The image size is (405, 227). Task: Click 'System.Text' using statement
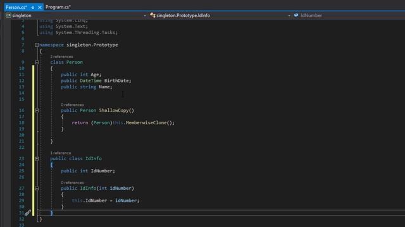tap(70, 26)
